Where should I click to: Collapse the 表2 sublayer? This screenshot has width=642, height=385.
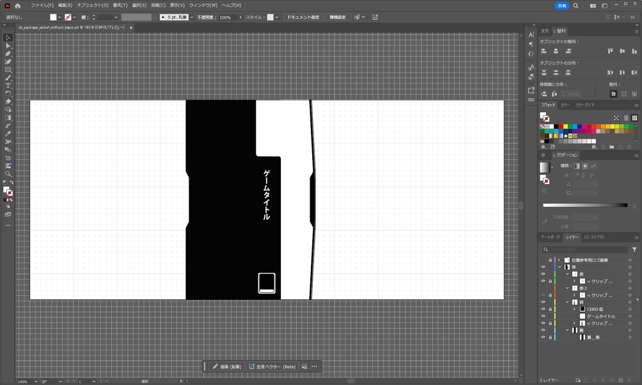coord(567,288)
